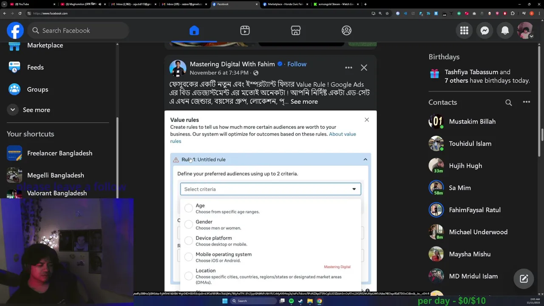544x306 pixels.
Task: Search contacts with magnifier icon
Action: [x=509, y=102]
